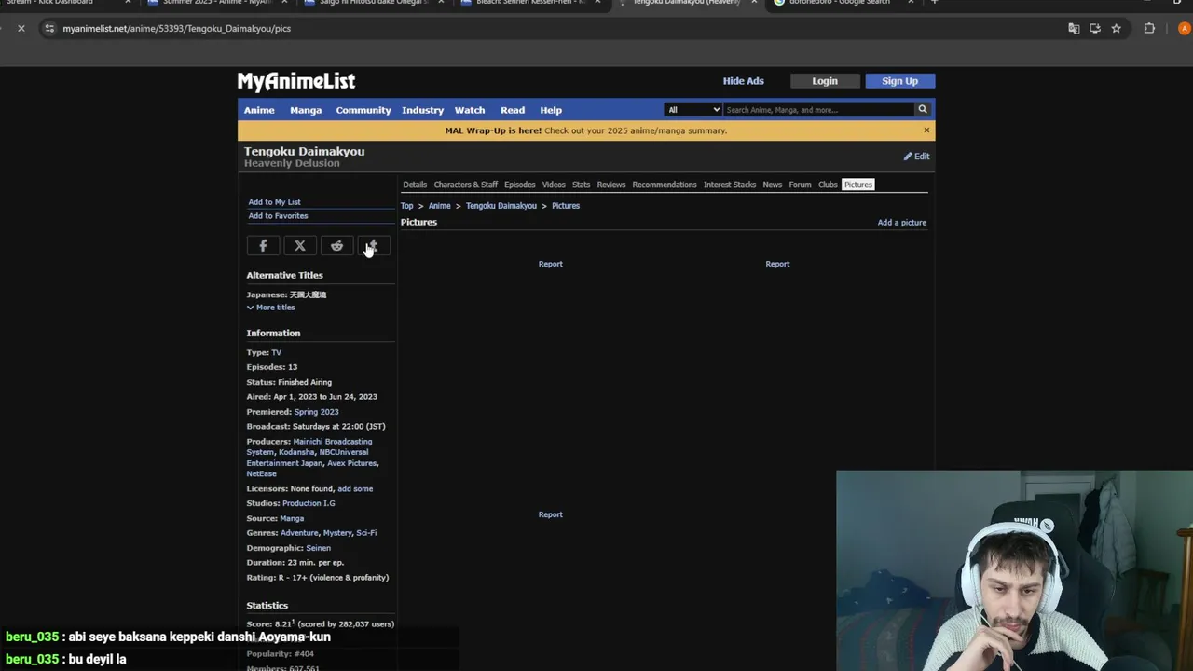
Task: Open the browser profile avatar
Action: tap(1185, 29)
